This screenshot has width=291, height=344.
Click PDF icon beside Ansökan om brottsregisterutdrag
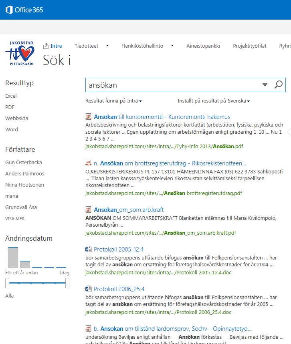pos(88,163)
